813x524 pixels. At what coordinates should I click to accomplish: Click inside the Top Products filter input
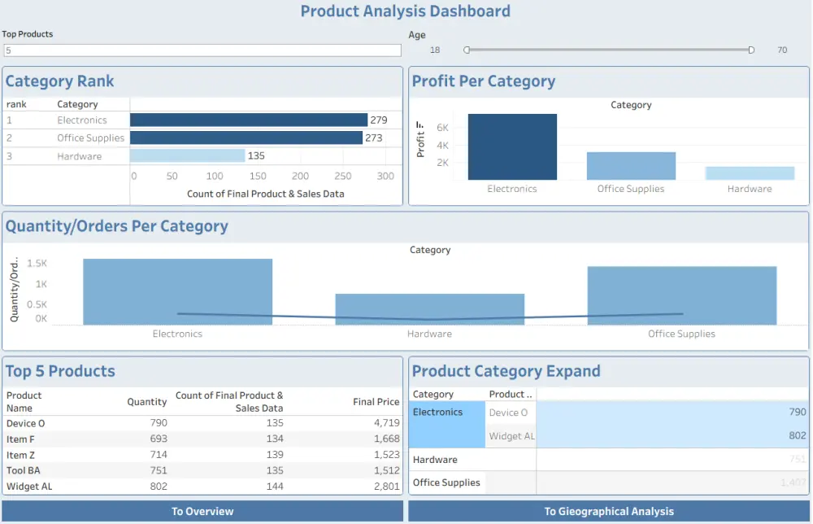202,50
